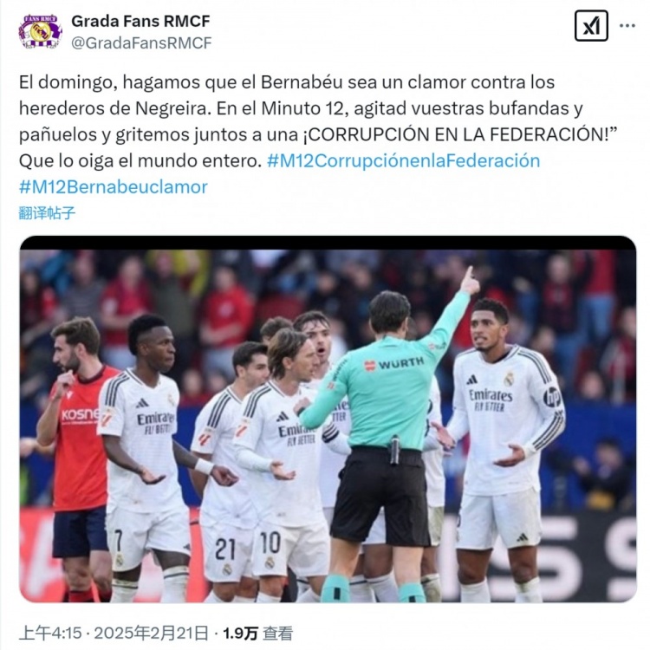Click the number 10 on player's shorts
Screen dimensions: 650x650
pos(270,543)
